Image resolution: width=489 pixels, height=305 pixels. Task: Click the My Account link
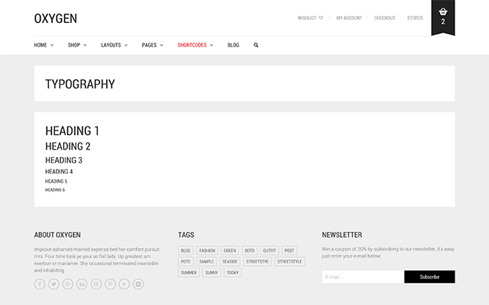[349, 18]
